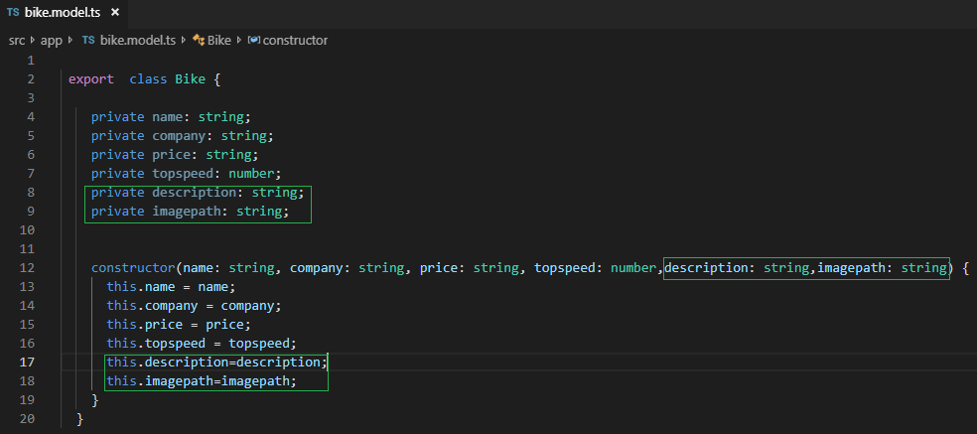Click line number 17 in the gutter
977x434 pixels.
[27, 362]
